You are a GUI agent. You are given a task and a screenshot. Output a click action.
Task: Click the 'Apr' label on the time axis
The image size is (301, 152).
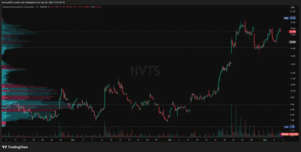(x=170, y=140)
